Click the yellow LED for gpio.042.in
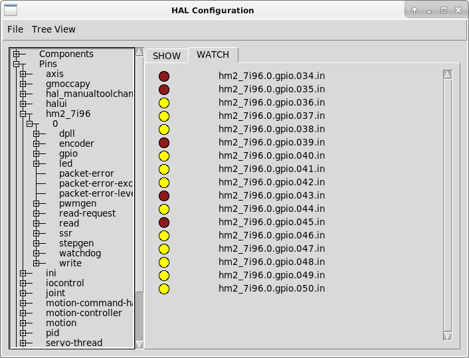The image size is (469, 358). coord(164,183)
